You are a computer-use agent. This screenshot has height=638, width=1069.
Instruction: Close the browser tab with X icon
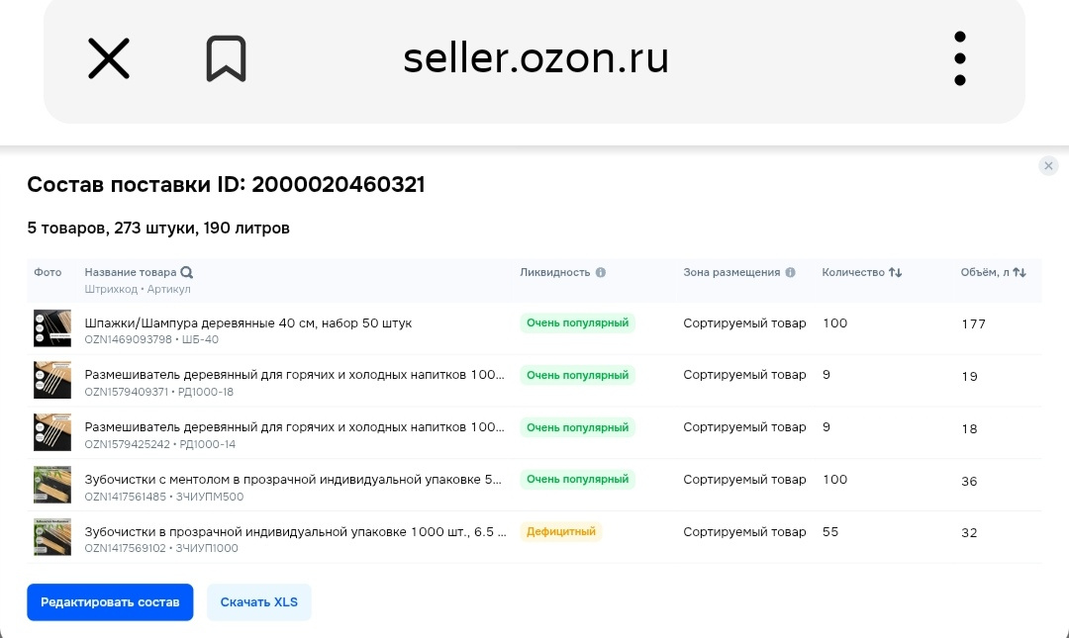click(x=109, y=58)
